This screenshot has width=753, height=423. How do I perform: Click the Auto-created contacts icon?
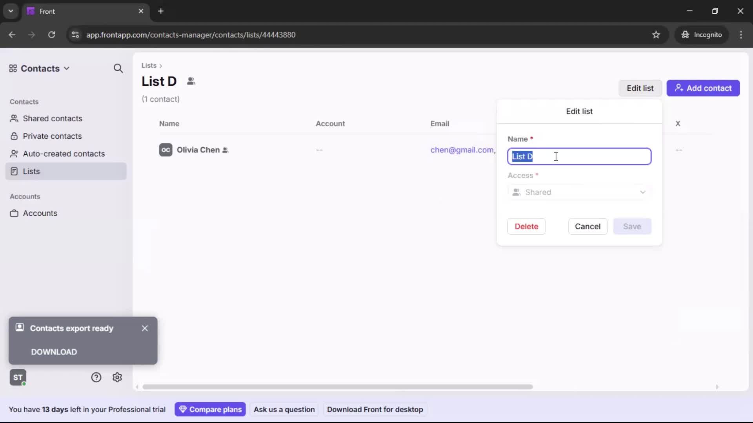coord(14,154)
